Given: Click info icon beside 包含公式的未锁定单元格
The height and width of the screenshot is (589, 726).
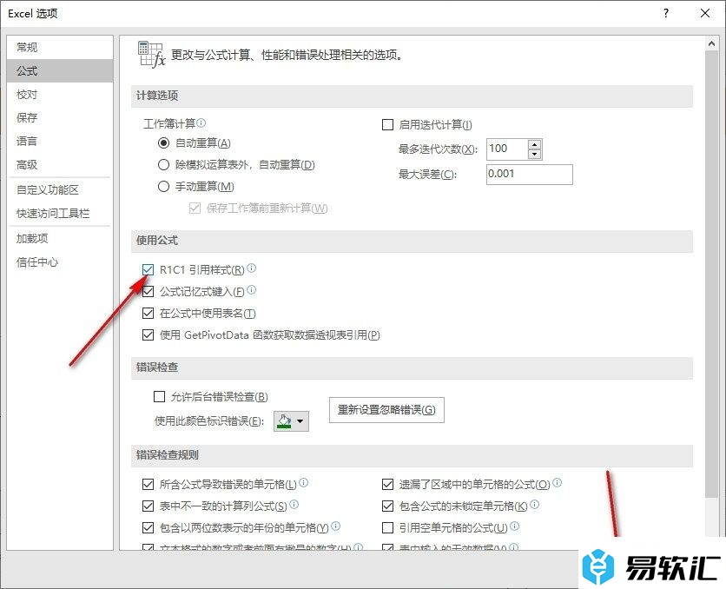Looking at the screenshot, I should point(535,504).
